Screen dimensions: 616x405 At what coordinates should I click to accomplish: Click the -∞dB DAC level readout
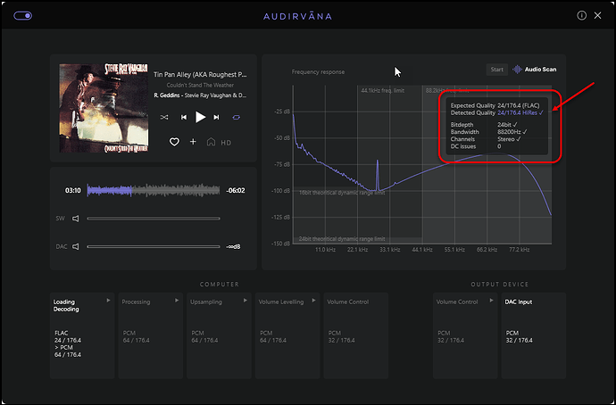[x=233, y=246]
